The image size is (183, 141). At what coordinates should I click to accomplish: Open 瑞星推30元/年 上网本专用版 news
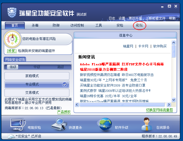[113, 80]
